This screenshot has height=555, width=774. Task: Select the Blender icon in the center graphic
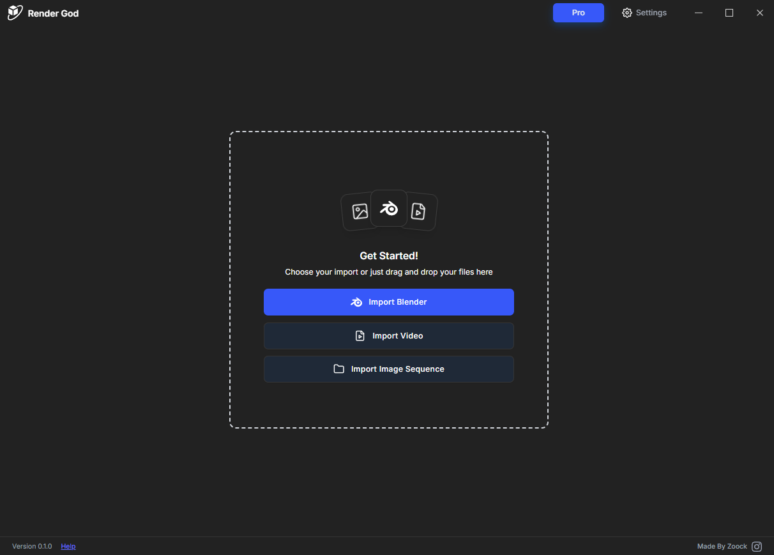[388, 208]
